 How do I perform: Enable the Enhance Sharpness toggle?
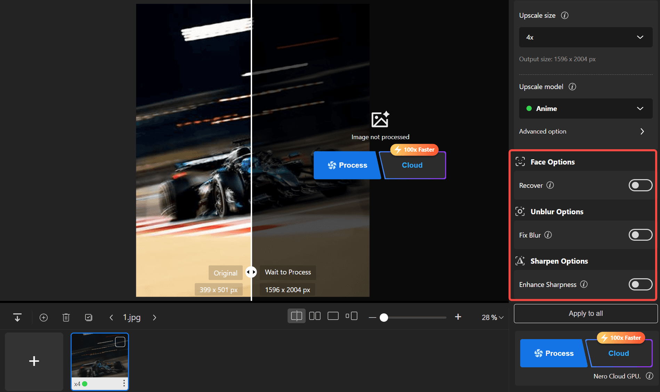[x=640, y=284]
